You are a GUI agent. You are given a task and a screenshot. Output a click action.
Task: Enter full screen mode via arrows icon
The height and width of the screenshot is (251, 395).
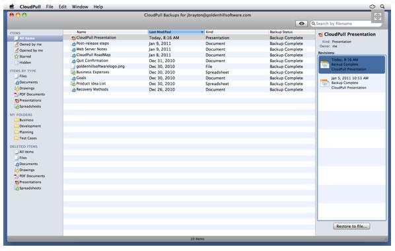point(378,17)
